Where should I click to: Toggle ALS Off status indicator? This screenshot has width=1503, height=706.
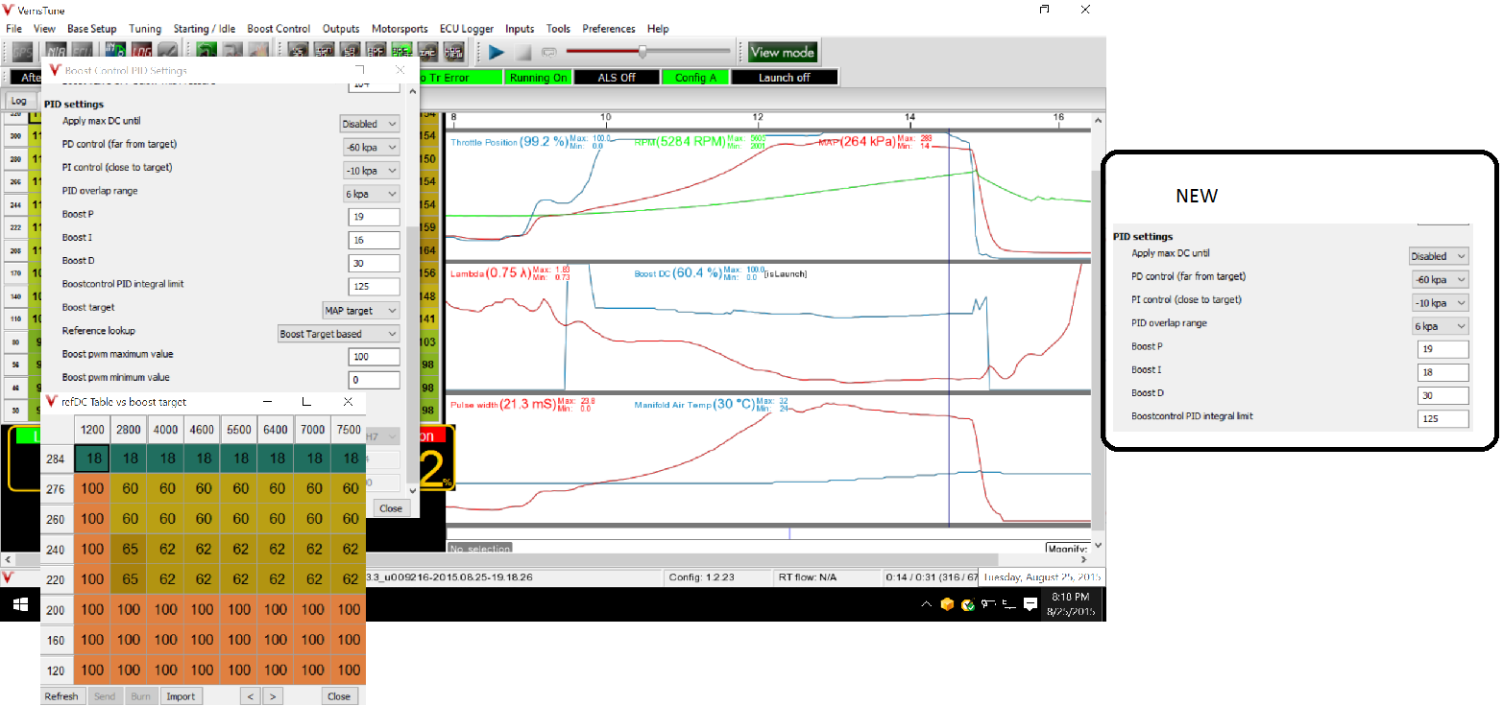tap(617, 77)
